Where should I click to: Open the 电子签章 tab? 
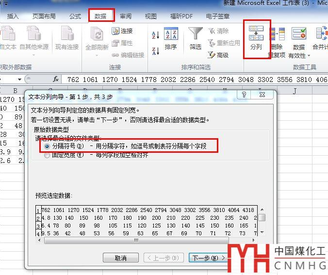(x=218, y=16)
